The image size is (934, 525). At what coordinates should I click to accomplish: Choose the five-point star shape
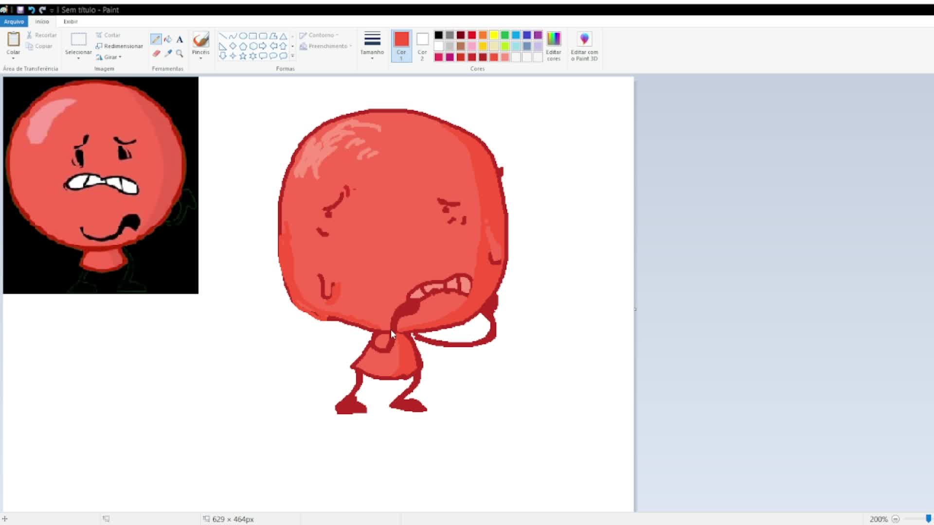243,56
